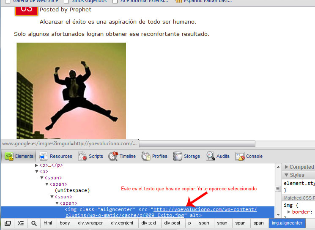
Task: Expand the collapsed <p>…</p> node
Action: coord(36,165)
